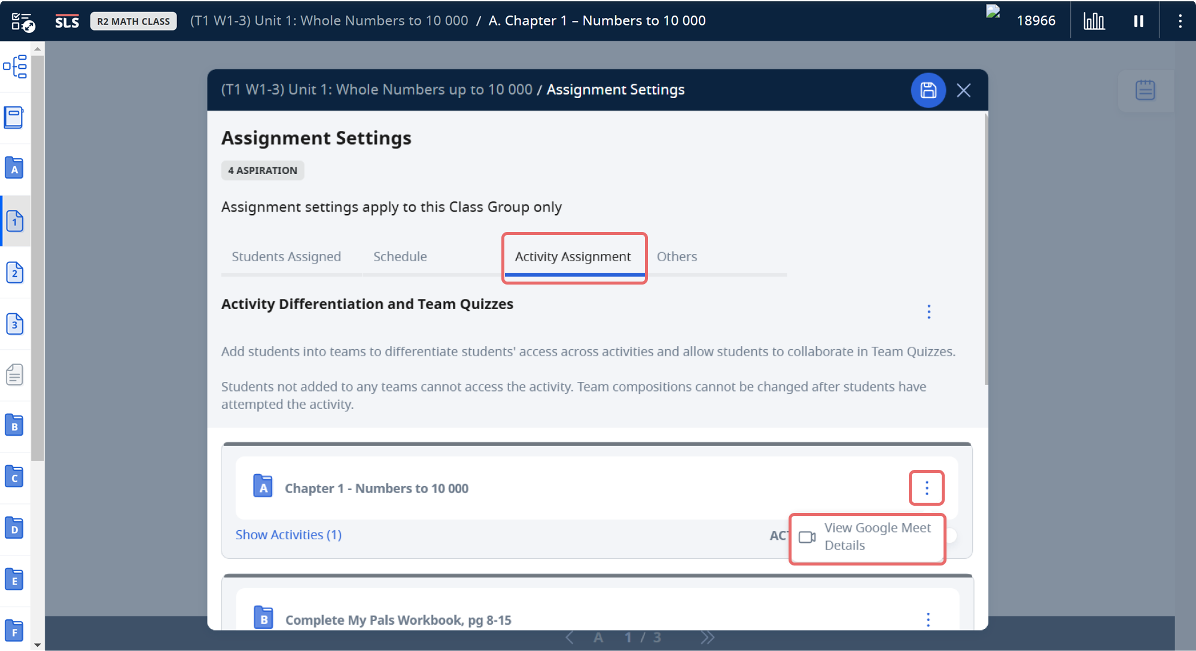Viewport: 1196px width, 651px height.
Task: Click the sidebar scroll up arrow
Action: (38, 49)
